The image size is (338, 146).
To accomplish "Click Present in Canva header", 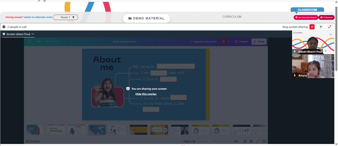I will point(241,42).
